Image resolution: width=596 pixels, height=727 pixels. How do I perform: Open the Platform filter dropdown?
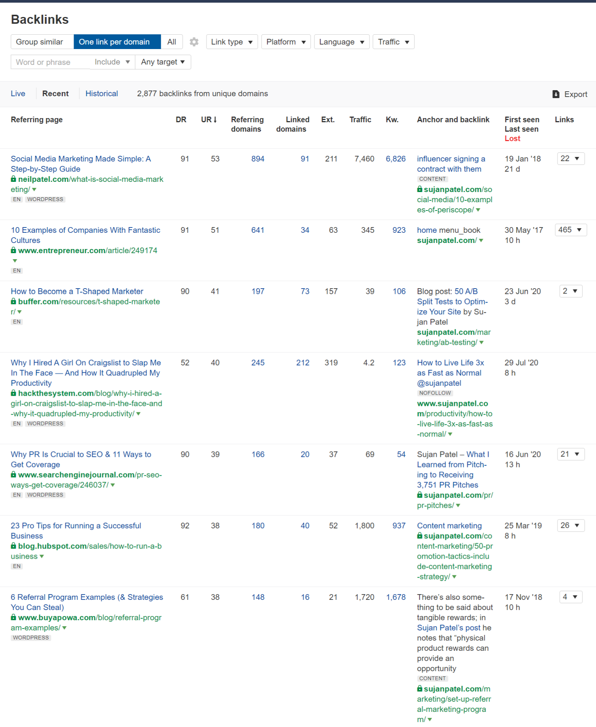[286, 42]
